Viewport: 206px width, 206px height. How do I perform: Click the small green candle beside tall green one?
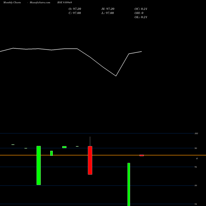(51, 153)
